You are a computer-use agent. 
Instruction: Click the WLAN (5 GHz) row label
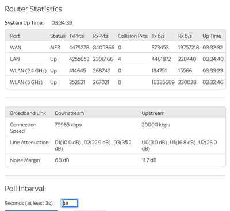click(x=26, y=82)
